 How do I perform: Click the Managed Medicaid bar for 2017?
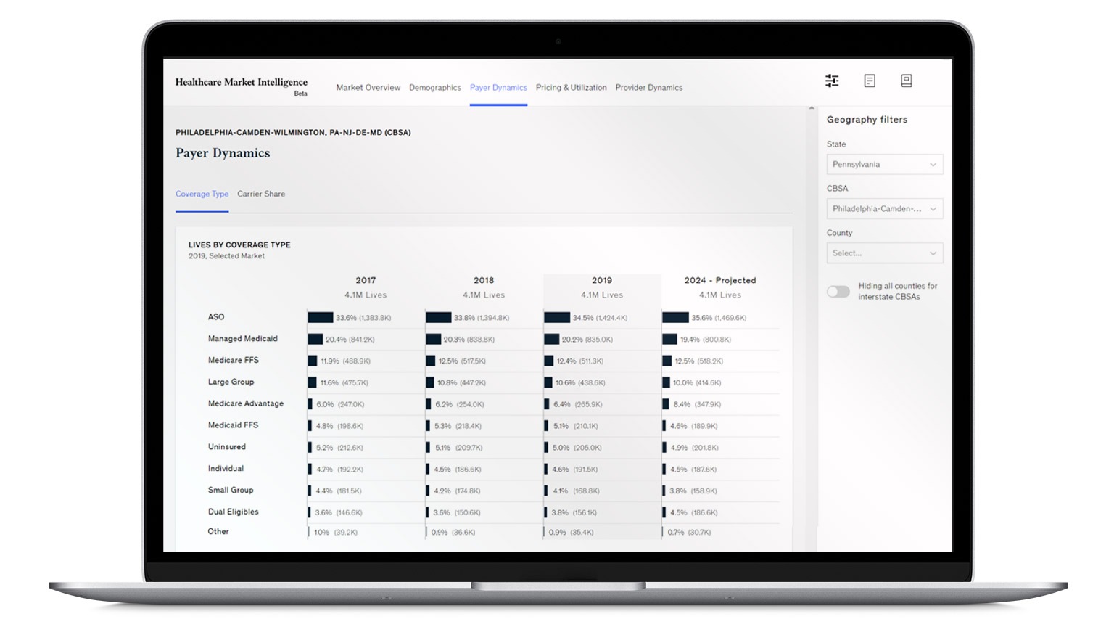[x=316, y=339]
